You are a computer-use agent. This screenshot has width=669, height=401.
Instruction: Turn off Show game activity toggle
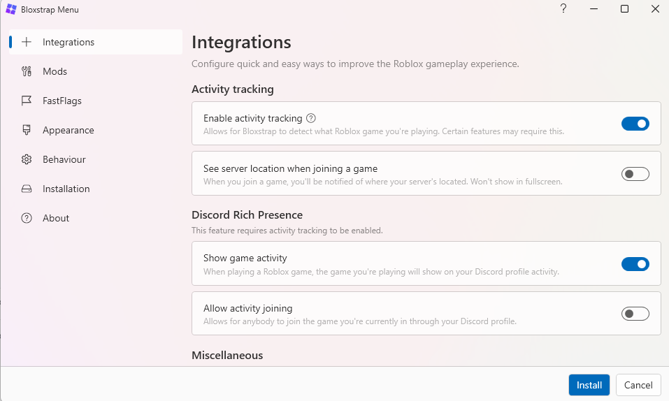coord(635,264)
